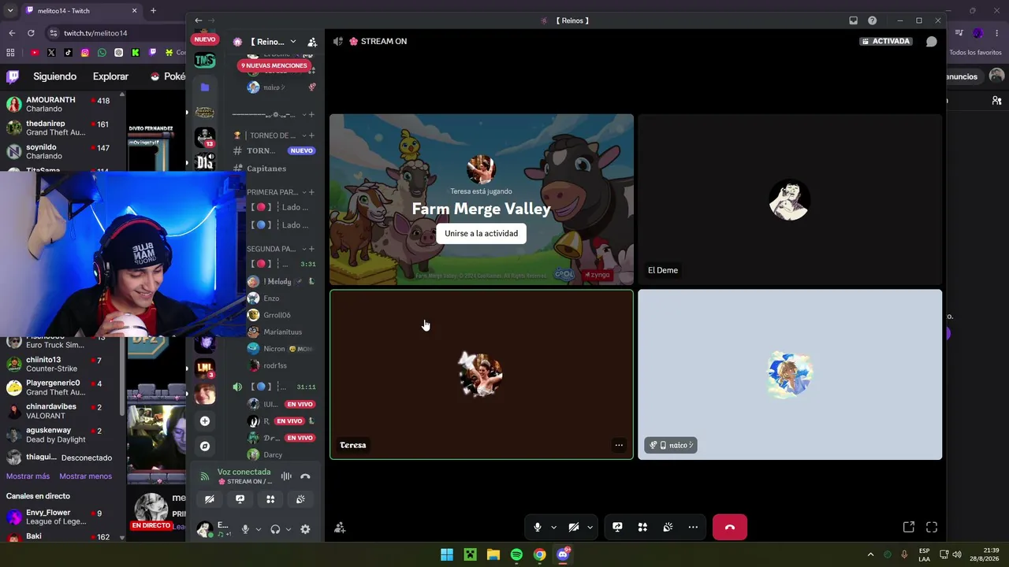The image size is (1009, 567).
Task: Select user Marianituus in voice channel
Action: pyautogui.click(x=281, y=332)
